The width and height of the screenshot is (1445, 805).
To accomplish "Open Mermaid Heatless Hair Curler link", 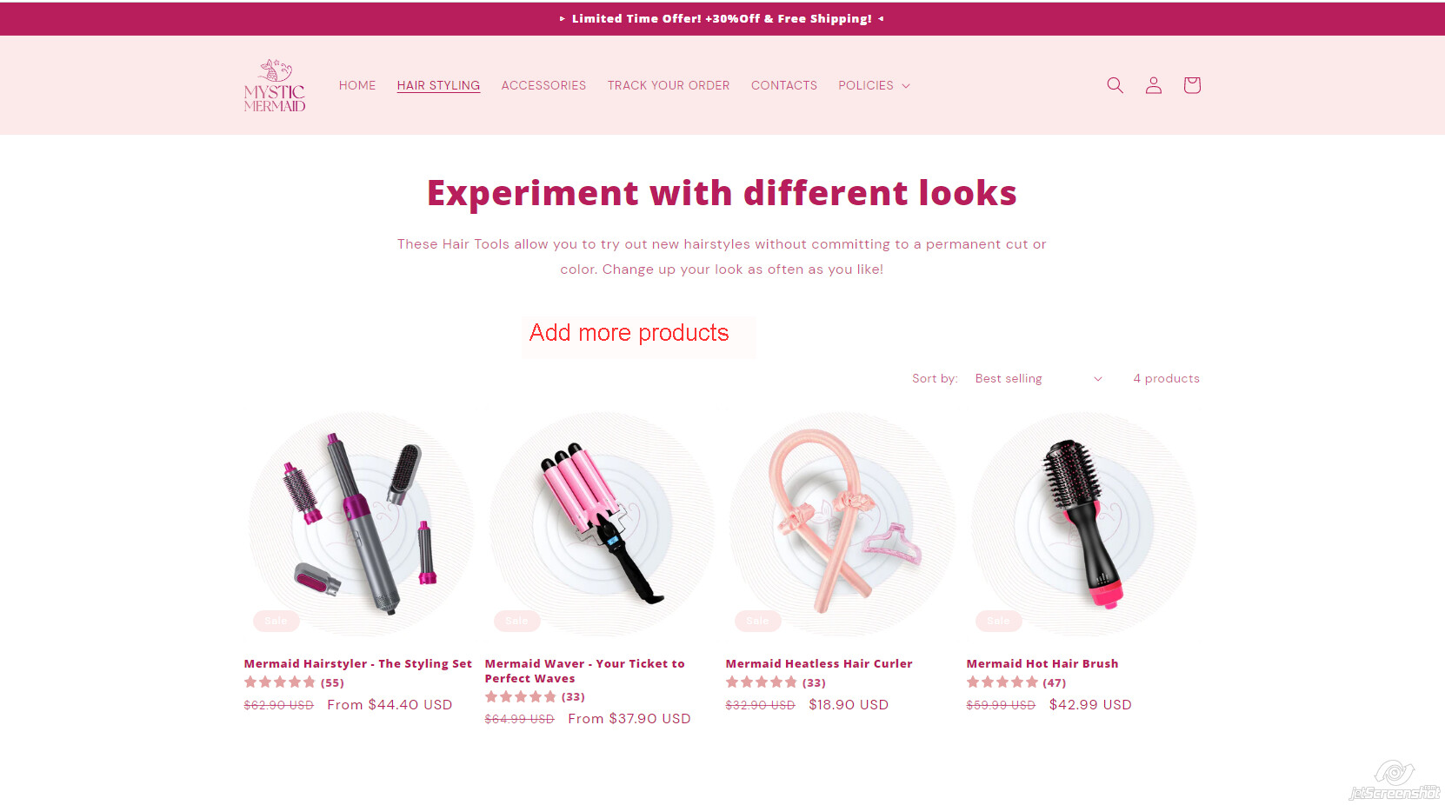I will 819,663.
